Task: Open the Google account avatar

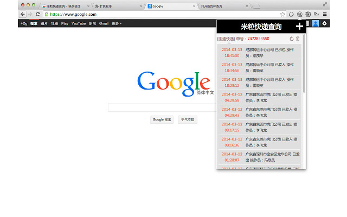Action: [316, 23]
